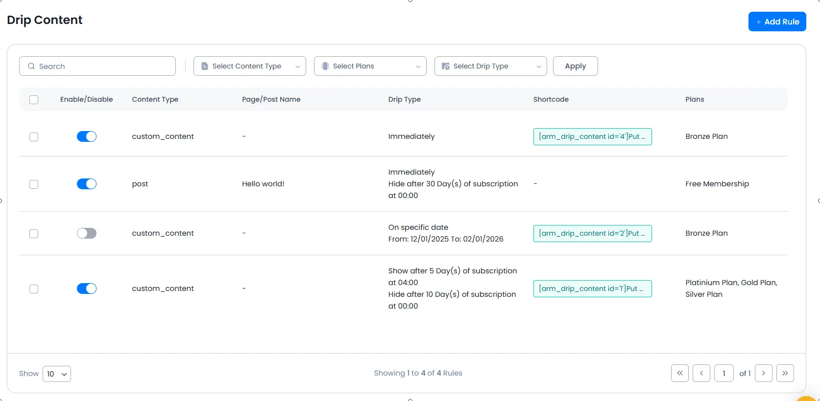820x401 pixels.
Task: Click the page number input field
Action: 724,373
